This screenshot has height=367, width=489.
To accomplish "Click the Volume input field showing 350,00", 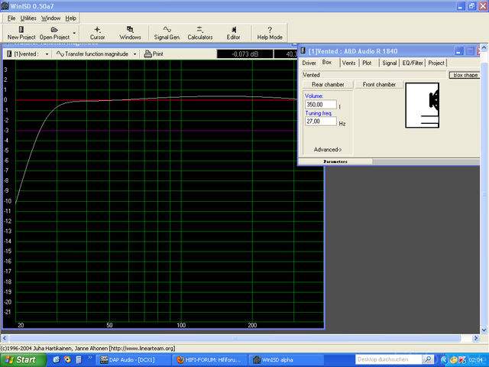I will tap(321, 105).
